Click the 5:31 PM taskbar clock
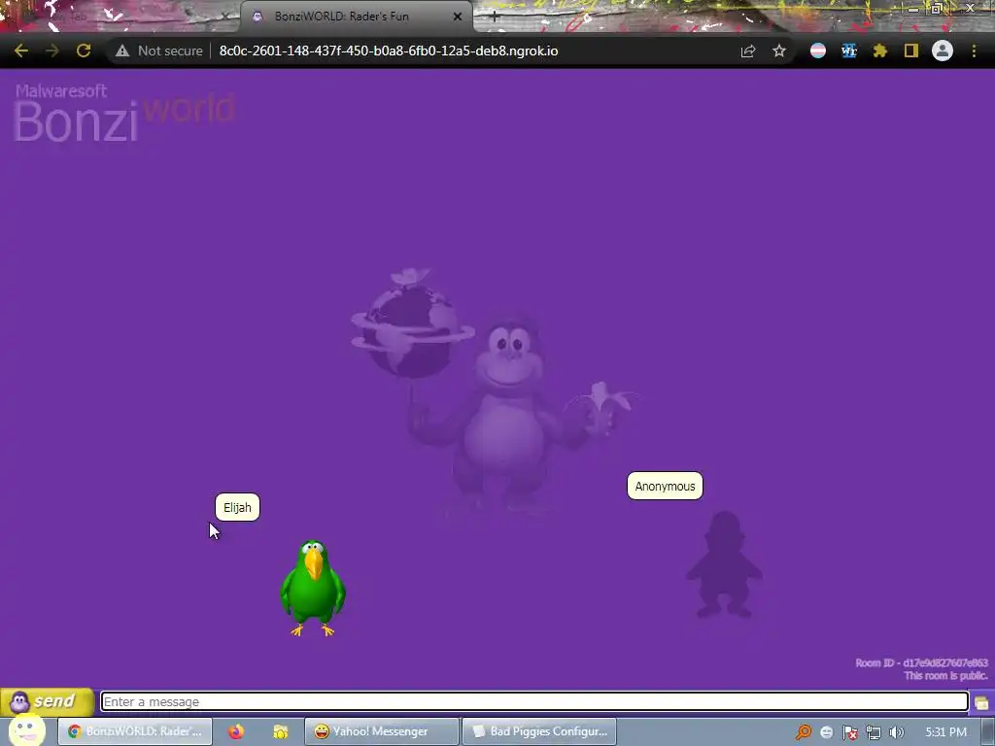The height and width of the screenshot is (746, 995). coord(945,732)
